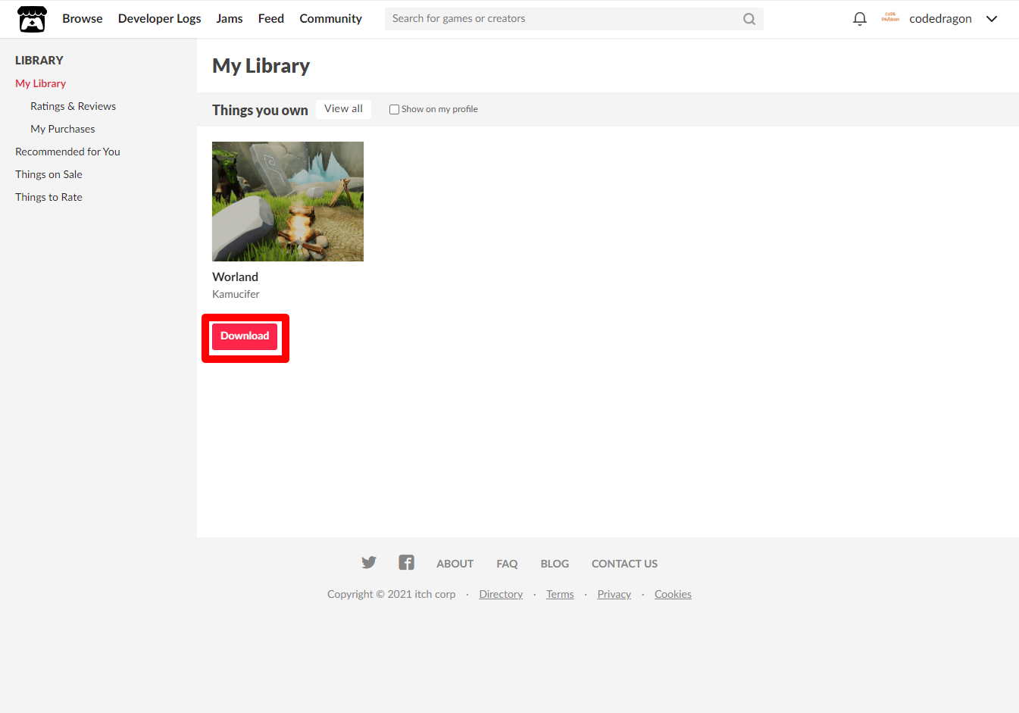Open the ABOUT footer link
The height and width of the screenshot is (713, 1019).
coord(455,564)
